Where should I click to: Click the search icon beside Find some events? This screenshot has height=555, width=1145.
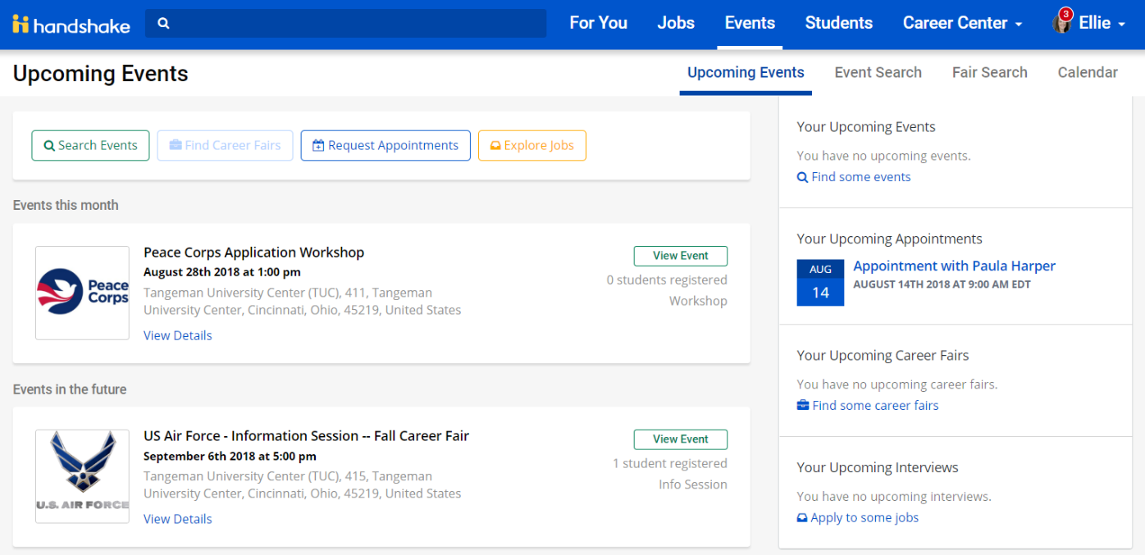[802, 176]
